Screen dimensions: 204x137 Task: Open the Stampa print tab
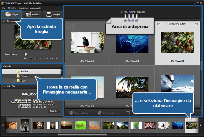pos(53,14)
